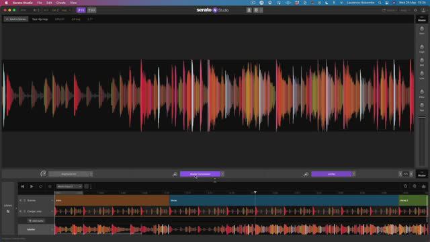Viewport: 430px width, 242px height.
Task: Select the orange Intro scene block
Action: click(112, 200)
